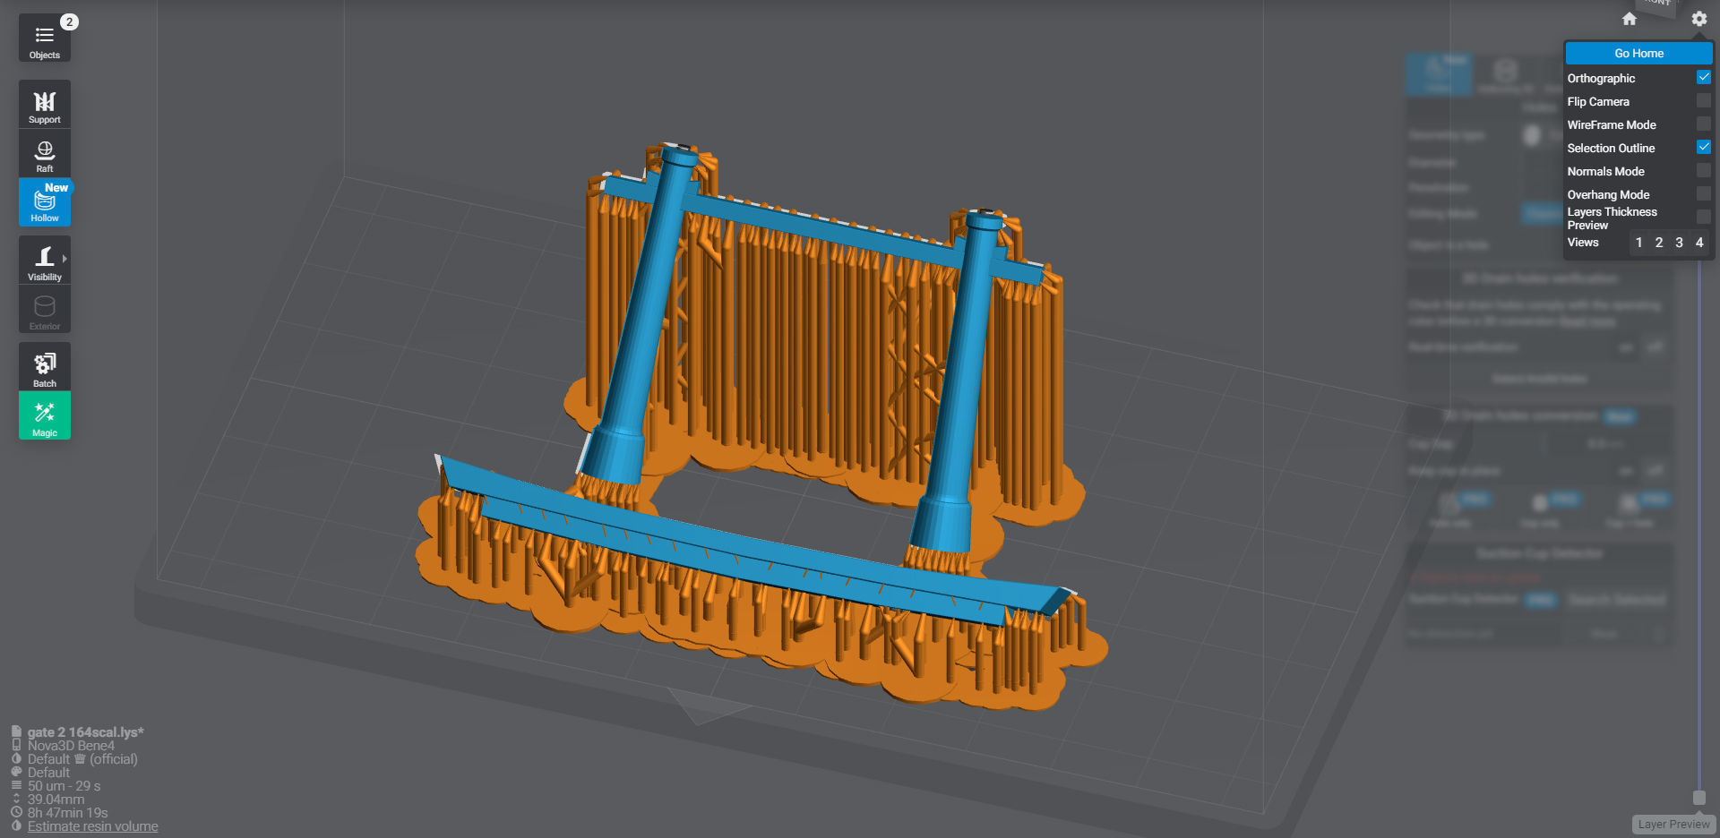Click the 39.04mm height value

click(x=56, y=800)
